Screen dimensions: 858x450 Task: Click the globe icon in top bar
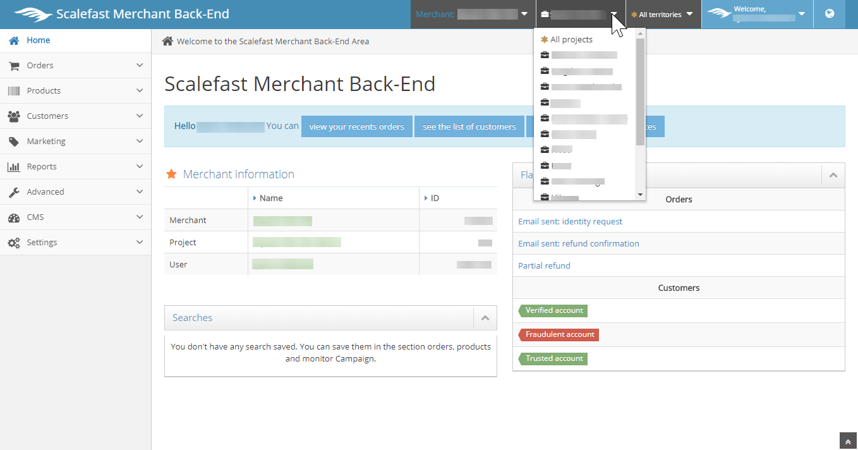830,14
